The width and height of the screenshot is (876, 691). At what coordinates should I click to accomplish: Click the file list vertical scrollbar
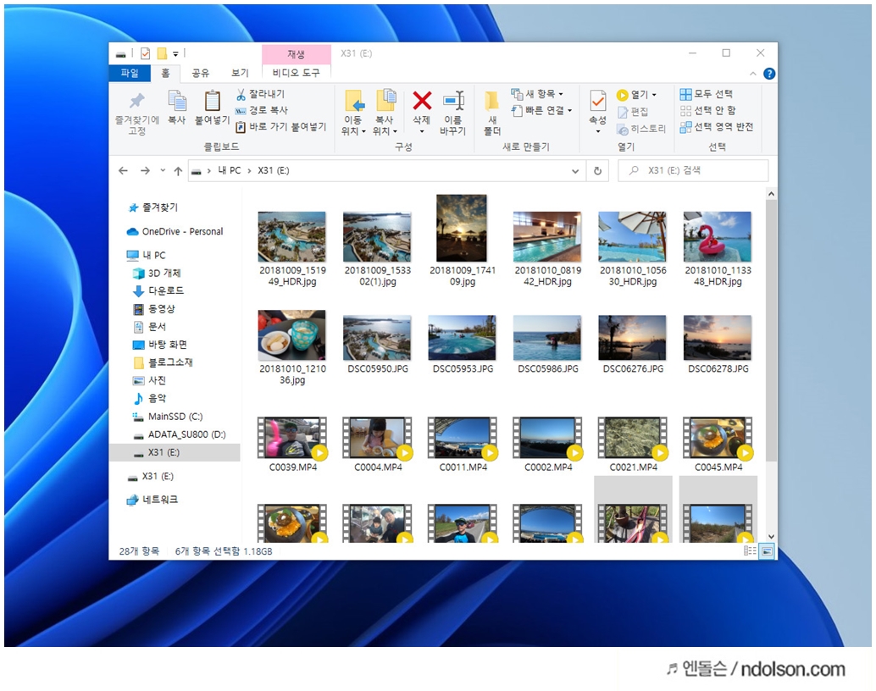771,329
